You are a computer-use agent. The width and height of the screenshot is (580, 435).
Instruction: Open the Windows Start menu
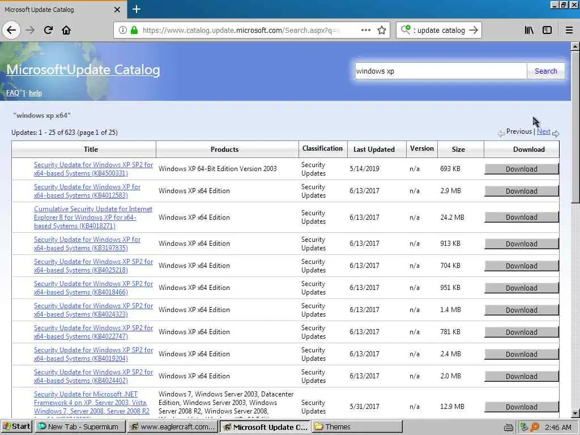pos(16,427)
